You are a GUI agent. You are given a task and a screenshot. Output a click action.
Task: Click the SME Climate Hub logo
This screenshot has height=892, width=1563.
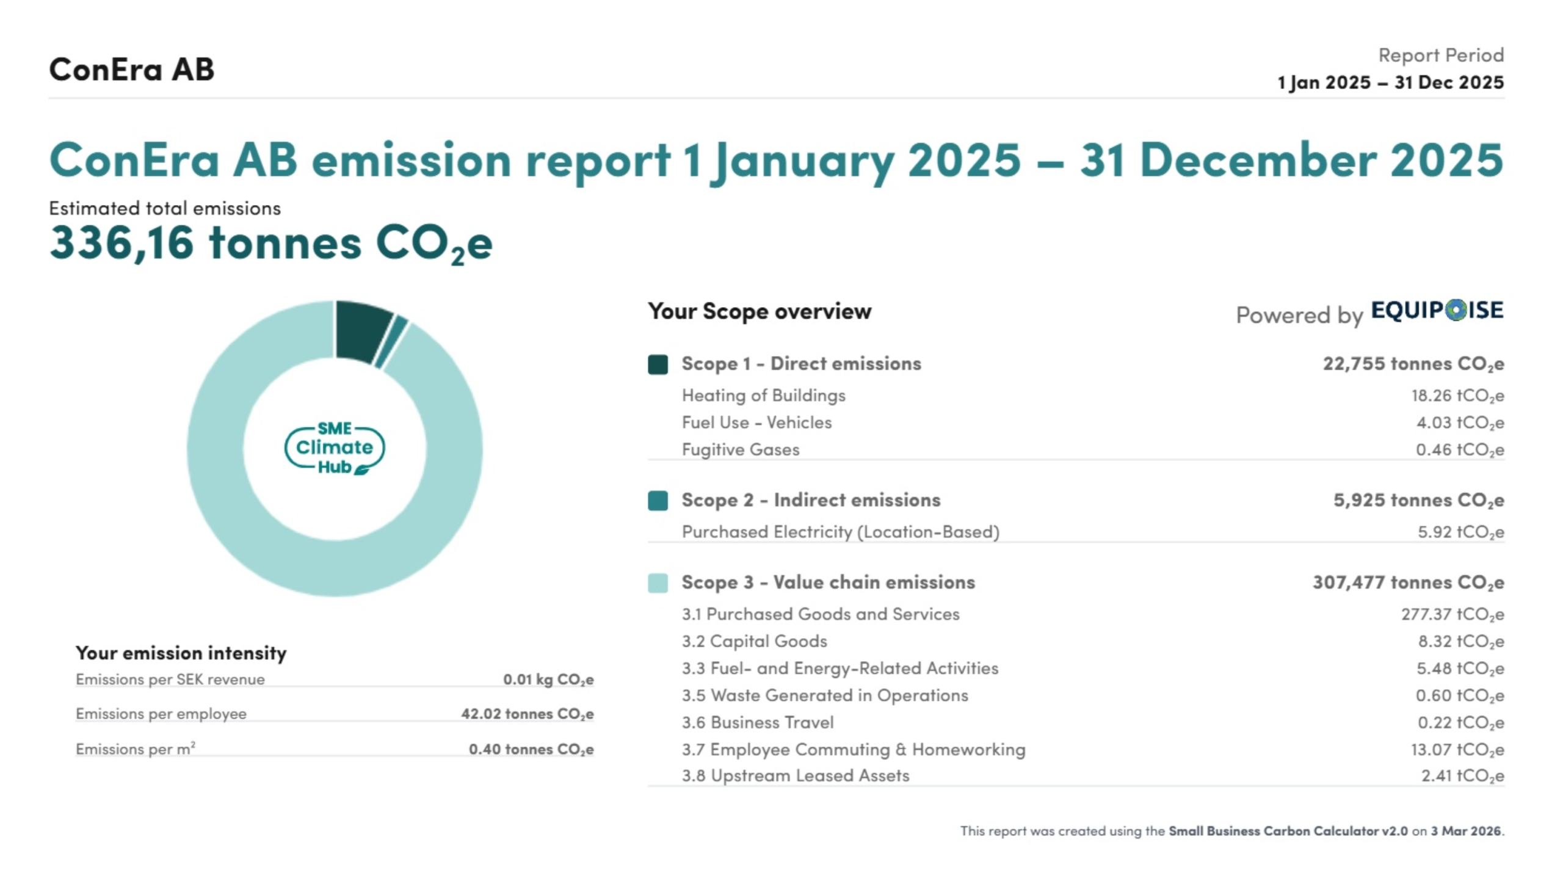pyautogui.click(x=335, y=448)
